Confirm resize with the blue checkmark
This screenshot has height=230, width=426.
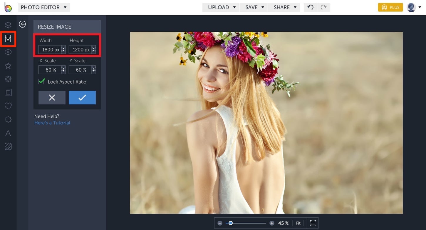coord(82,98)
